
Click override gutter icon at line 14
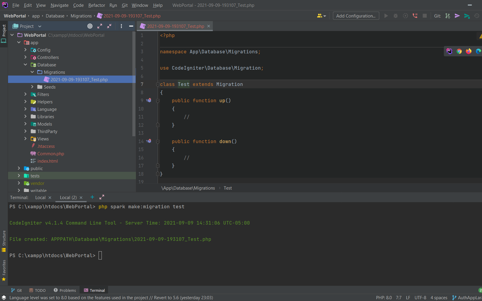[149, 141]
